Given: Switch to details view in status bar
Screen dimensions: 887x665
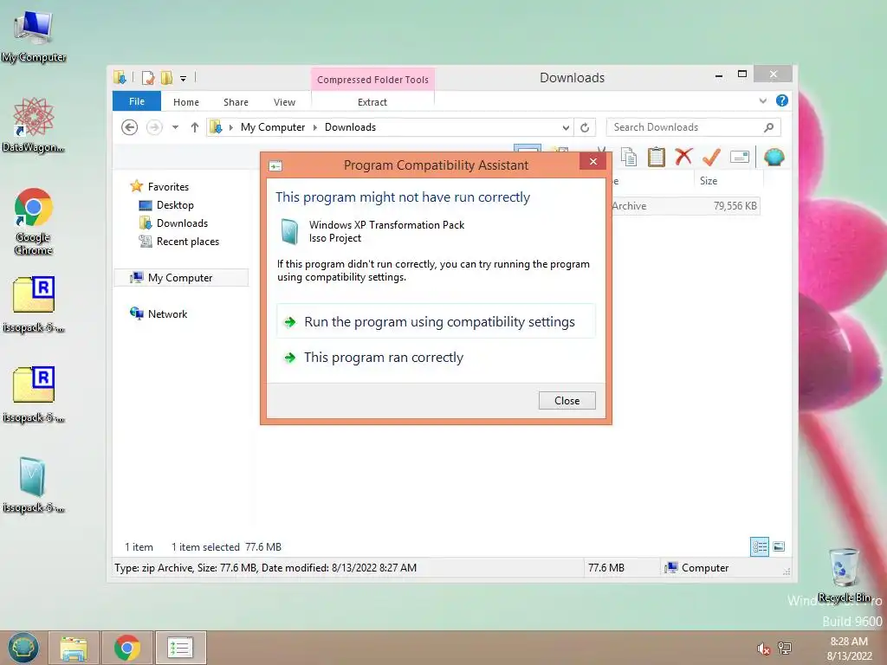Looking at the screenshot, I should (759, 546).
